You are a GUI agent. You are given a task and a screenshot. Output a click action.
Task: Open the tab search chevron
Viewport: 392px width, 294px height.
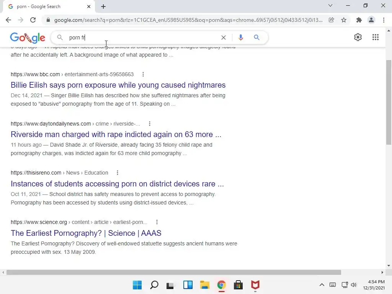[330, 5]
